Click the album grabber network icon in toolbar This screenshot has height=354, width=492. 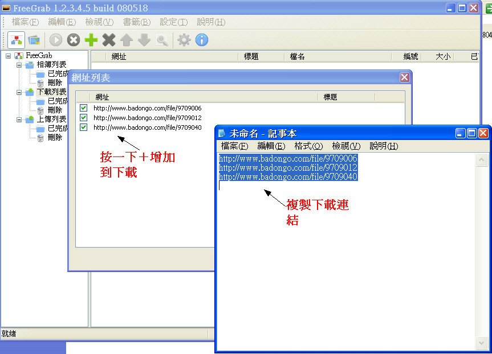pyautogui.click(x=16, y=40)
